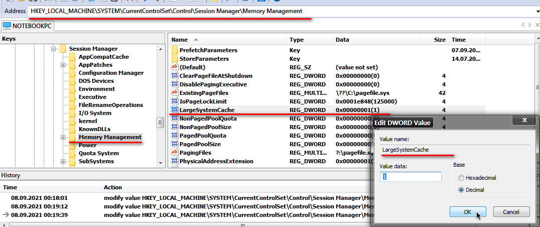Click the DWORD icon of IoPageLockLimit
This screenshot has height=227, width=540.
pyautogui.click(x=175, y=101)
